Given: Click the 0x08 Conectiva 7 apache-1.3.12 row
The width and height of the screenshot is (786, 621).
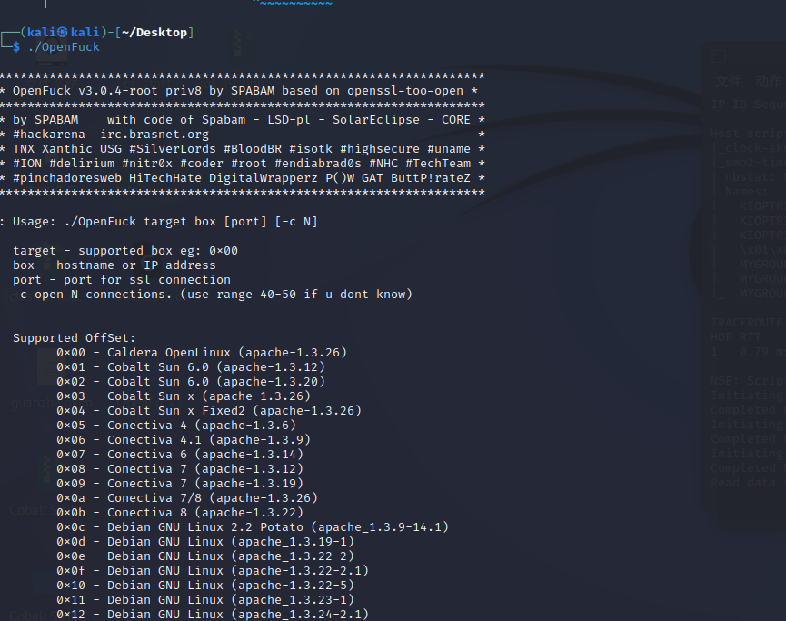Looking at the screenshot, I should click(x=180, y=469).
